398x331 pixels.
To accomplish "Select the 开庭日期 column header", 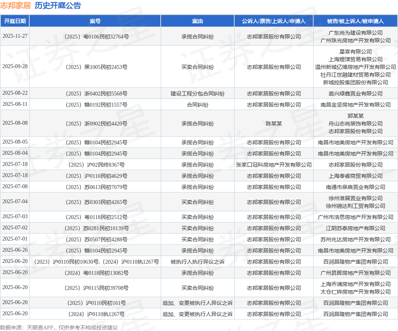I will (15, 21).
